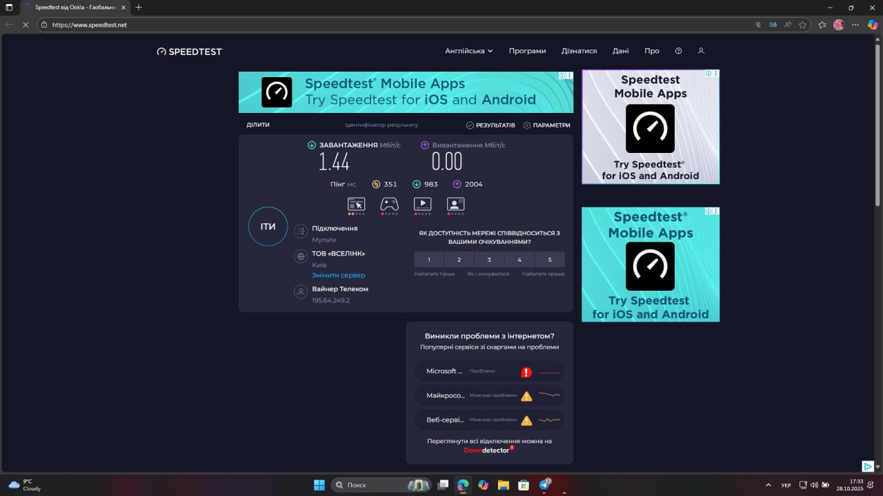Open the Downdetector link
883x496 pixels.
(489, 450)
